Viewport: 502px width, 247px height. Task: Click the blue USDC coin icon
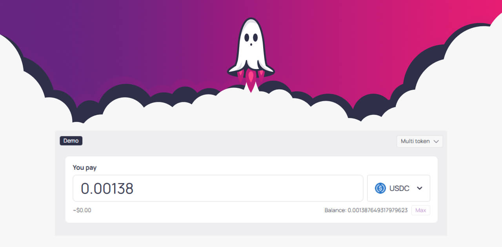click(380, 188)
